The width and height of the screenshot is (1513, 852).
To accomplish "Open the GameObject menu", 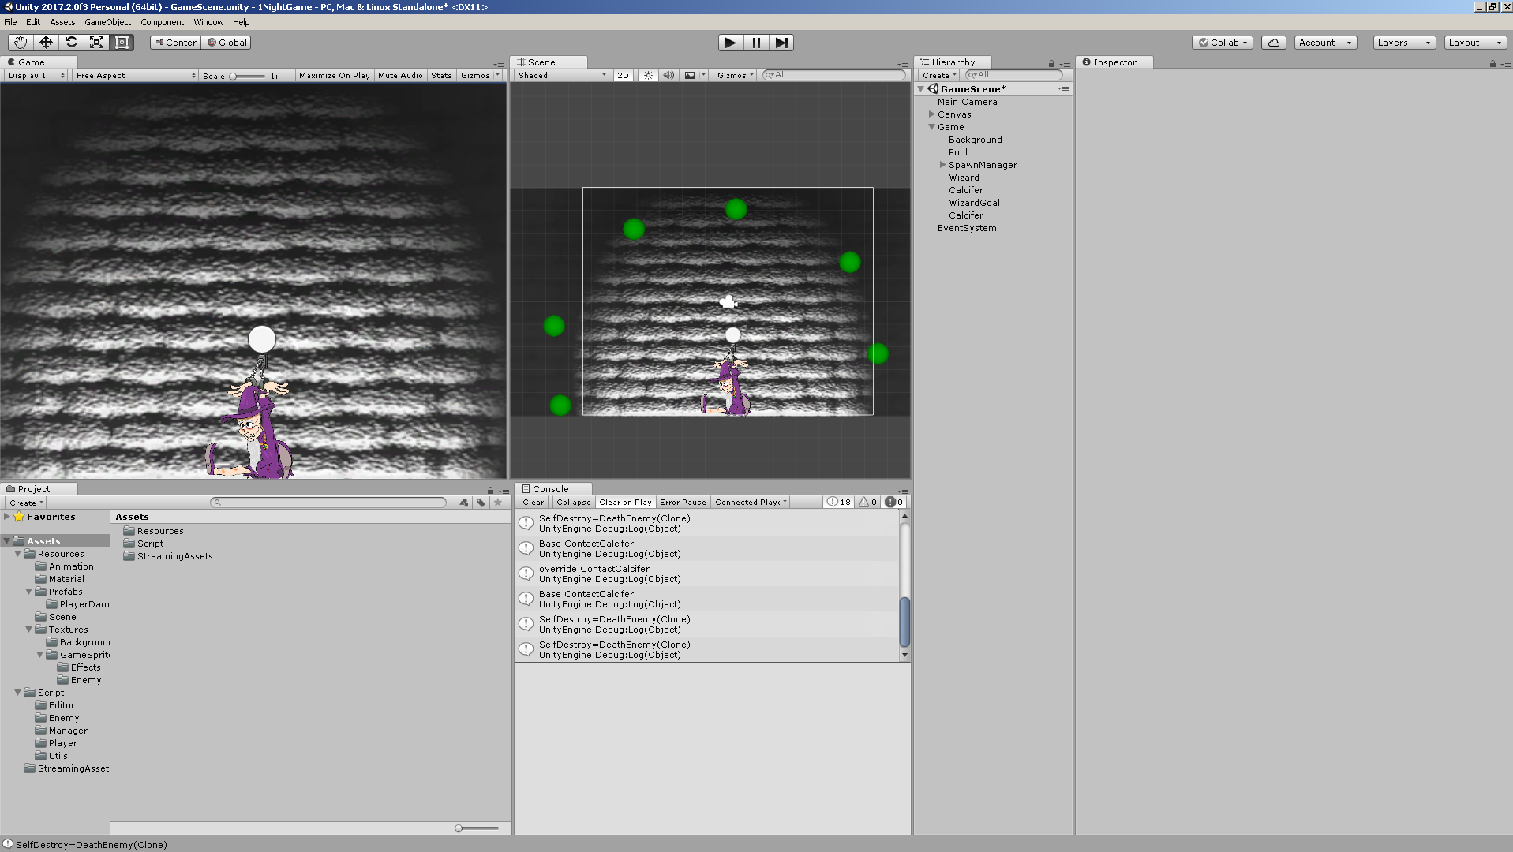I will pyautogui.click(x=107, y=22).
